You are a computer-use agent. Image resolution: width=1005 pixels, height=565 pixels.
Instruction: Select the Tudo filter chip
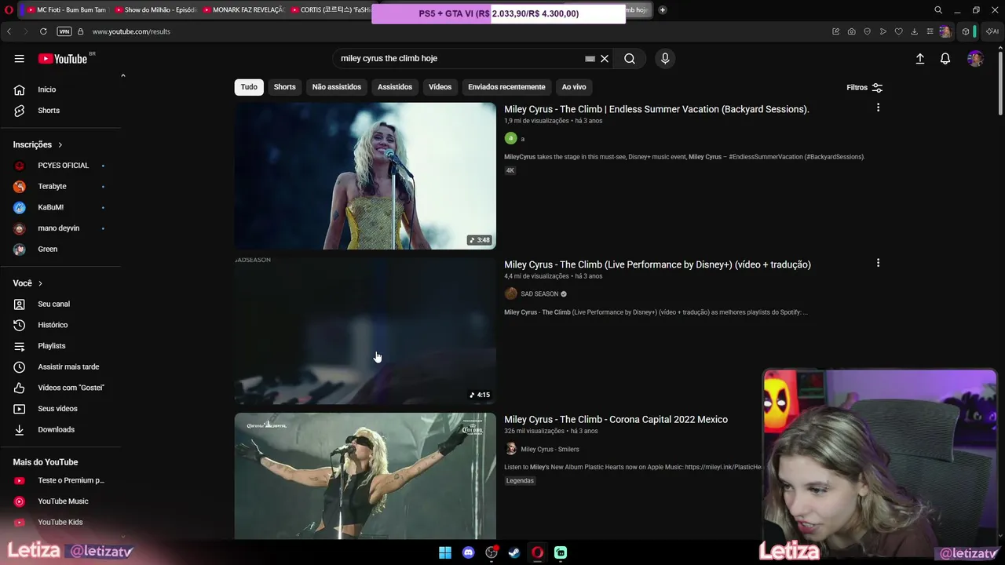(249, 87)
